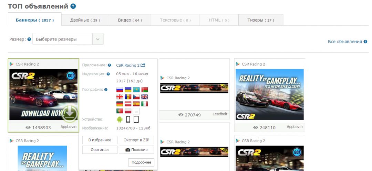The width and height of the screenshot is (372, 171).
Task: Switch to the Двойные (39) tab
Action: [85, 20]
